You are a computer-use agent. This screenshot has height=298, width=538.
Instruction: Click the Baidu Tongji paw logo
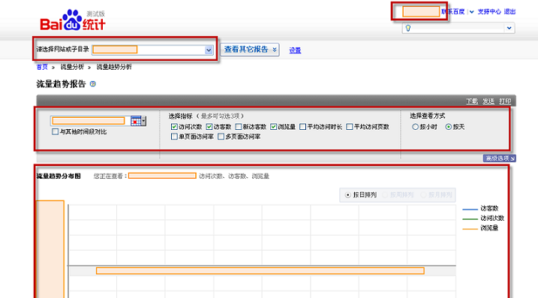[73, 20]
